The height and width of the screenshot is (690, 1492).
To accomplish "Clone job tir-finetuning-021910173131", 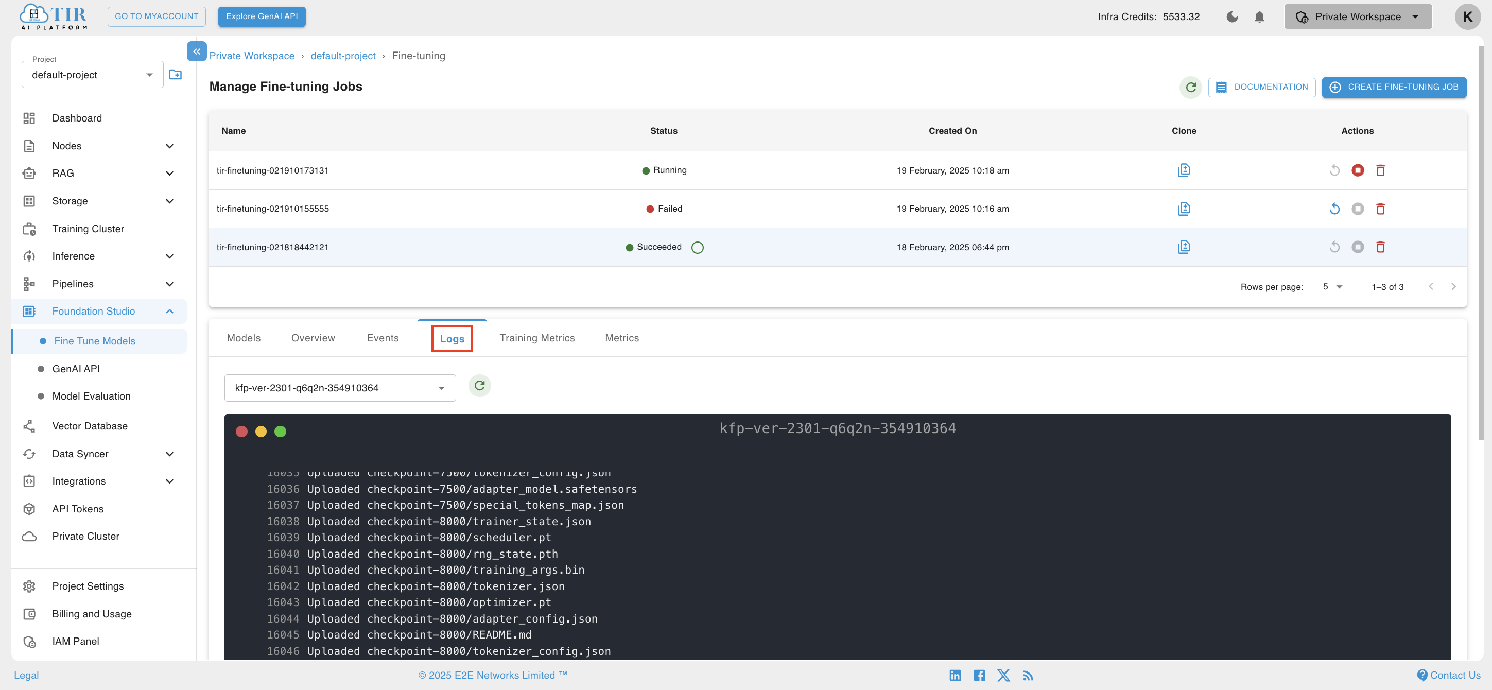I will pos(1183,170).
